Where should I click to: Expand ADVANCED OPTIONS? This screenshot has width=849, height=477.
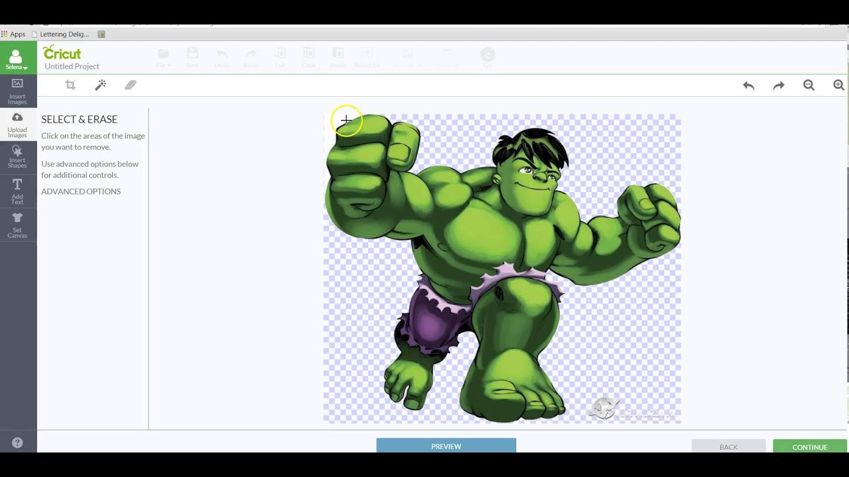pos(81,191)
